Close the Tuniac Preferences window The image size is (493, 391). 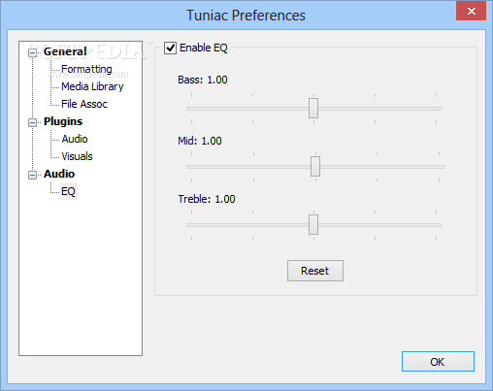click(471, 11)
